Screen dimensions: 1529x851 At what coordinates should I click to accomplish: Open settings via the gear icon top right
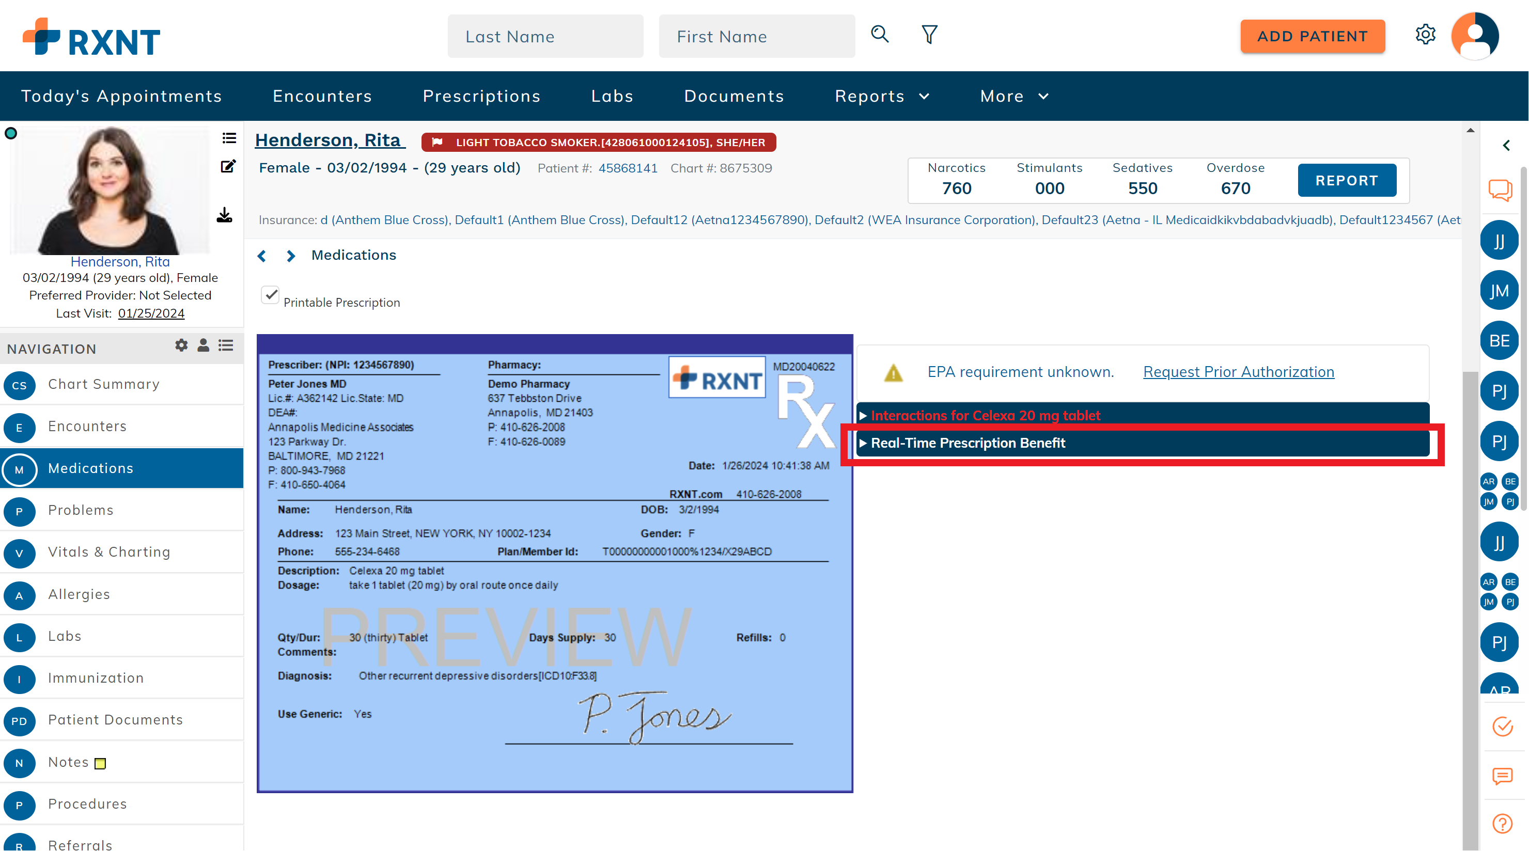[x=1426, y=35]
